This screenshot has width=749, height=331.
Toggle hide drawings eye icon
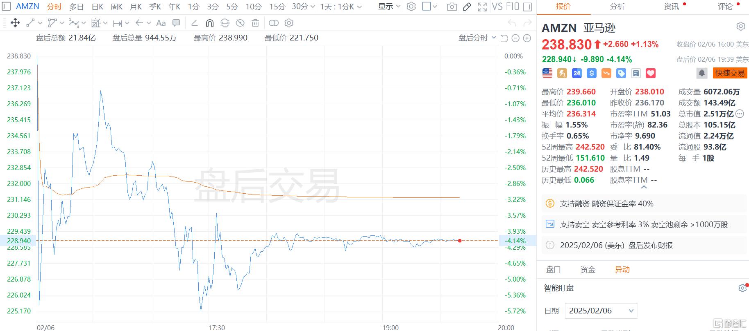click(240, 23)
